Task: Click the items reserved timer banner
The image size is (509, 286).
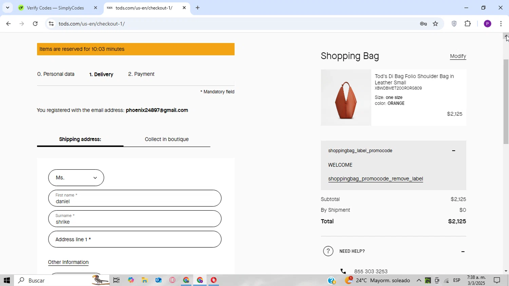Action: coord(136,49)
